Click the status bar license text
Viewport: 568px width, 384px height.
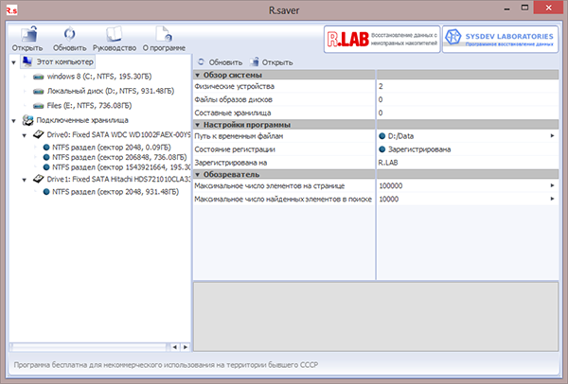[166, 365]
